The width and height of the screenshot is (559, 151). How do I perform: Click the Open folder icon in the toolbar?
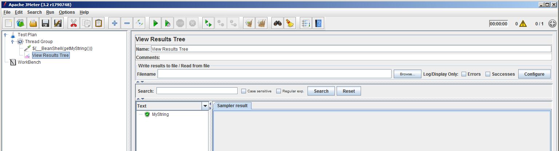click(x=33, y=24)
